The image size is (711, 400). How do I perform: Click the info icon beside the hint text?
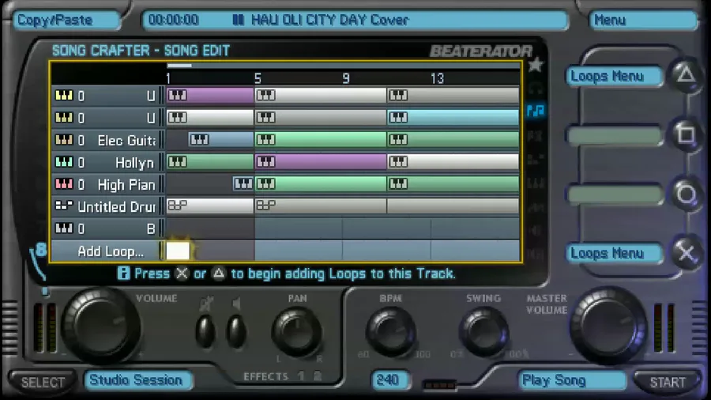[123, 274]
